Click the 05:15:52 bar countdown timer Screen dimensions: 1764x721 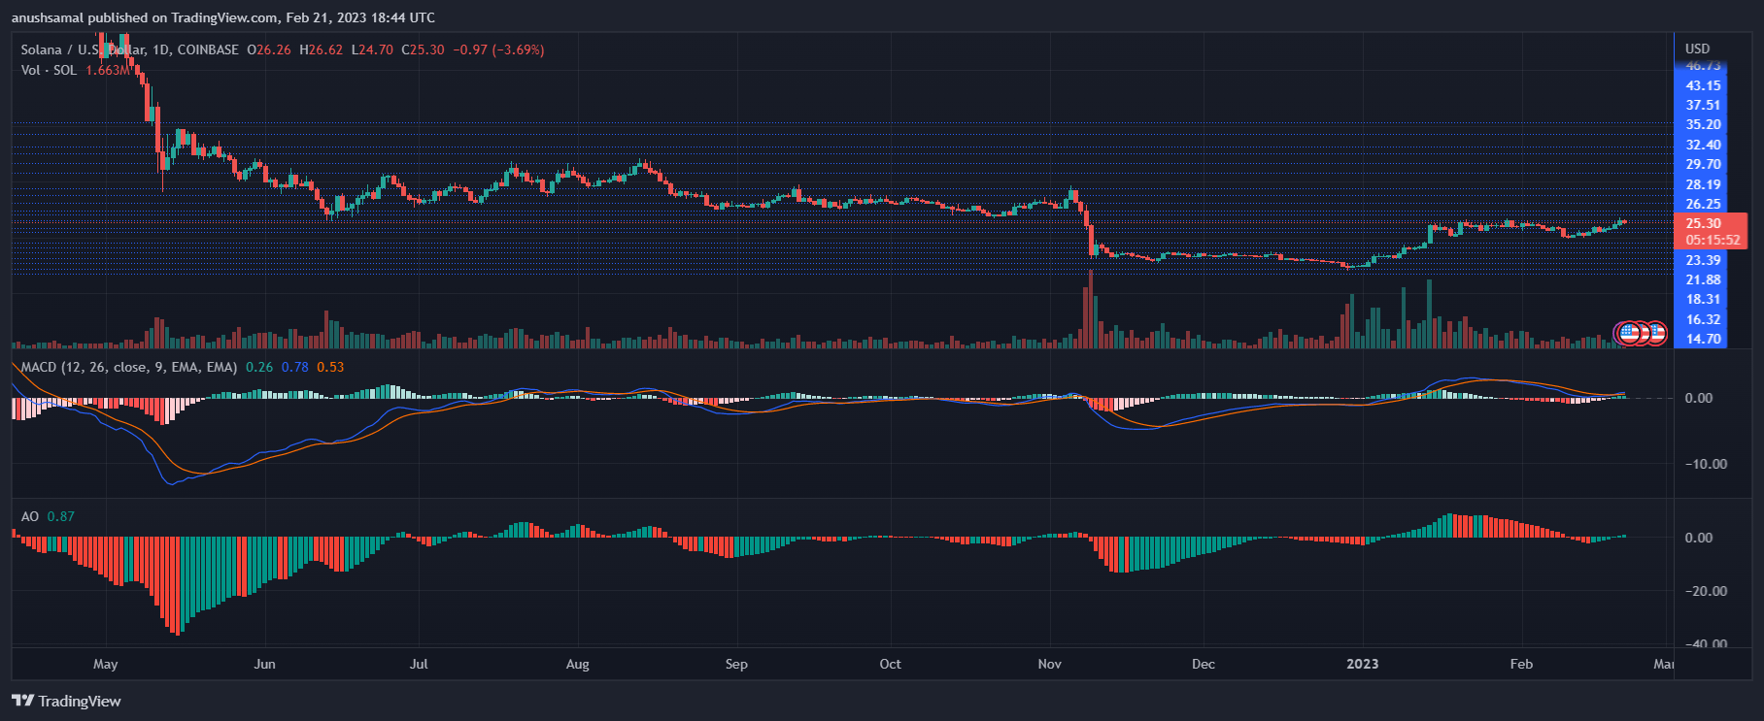(1713, 240)
